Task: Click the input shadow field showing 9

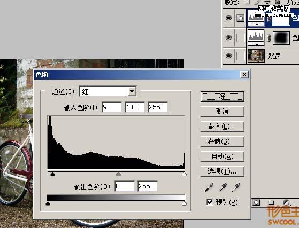Action: pyautogui.click(x=112, y=107)
